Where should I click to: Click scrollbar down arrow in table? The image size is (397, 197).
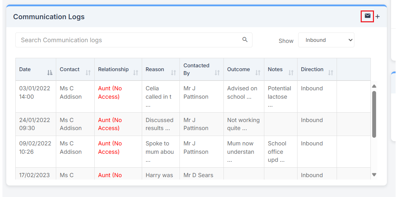click(x=374, y=174)
